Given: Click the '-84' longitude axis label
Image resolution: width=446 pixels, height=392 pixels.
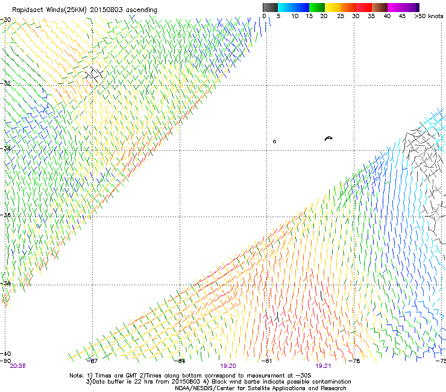Looking at the screenshot, I should point(180,361).
